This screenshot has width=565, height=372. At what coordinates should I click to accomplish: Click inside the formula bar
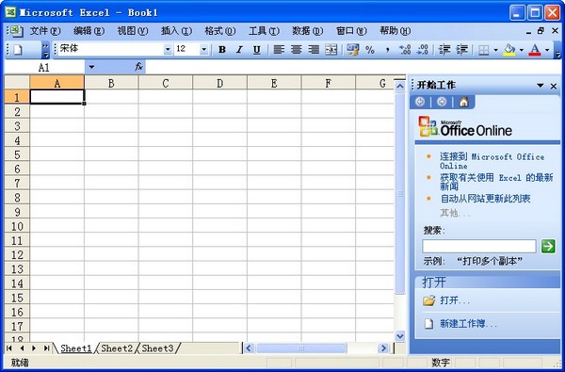coord(353,67)
